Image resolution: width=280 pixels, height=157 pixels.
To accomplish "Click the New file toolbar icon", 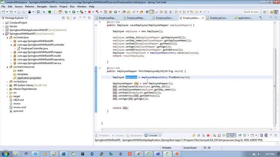I will (3, 12).
